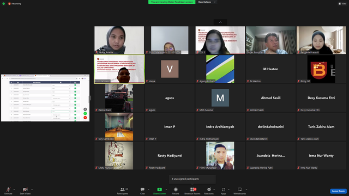Click muted mic icon on Taris Zakira Alam tile
Screen dimensions: 349x196
[x=298, y=139]
